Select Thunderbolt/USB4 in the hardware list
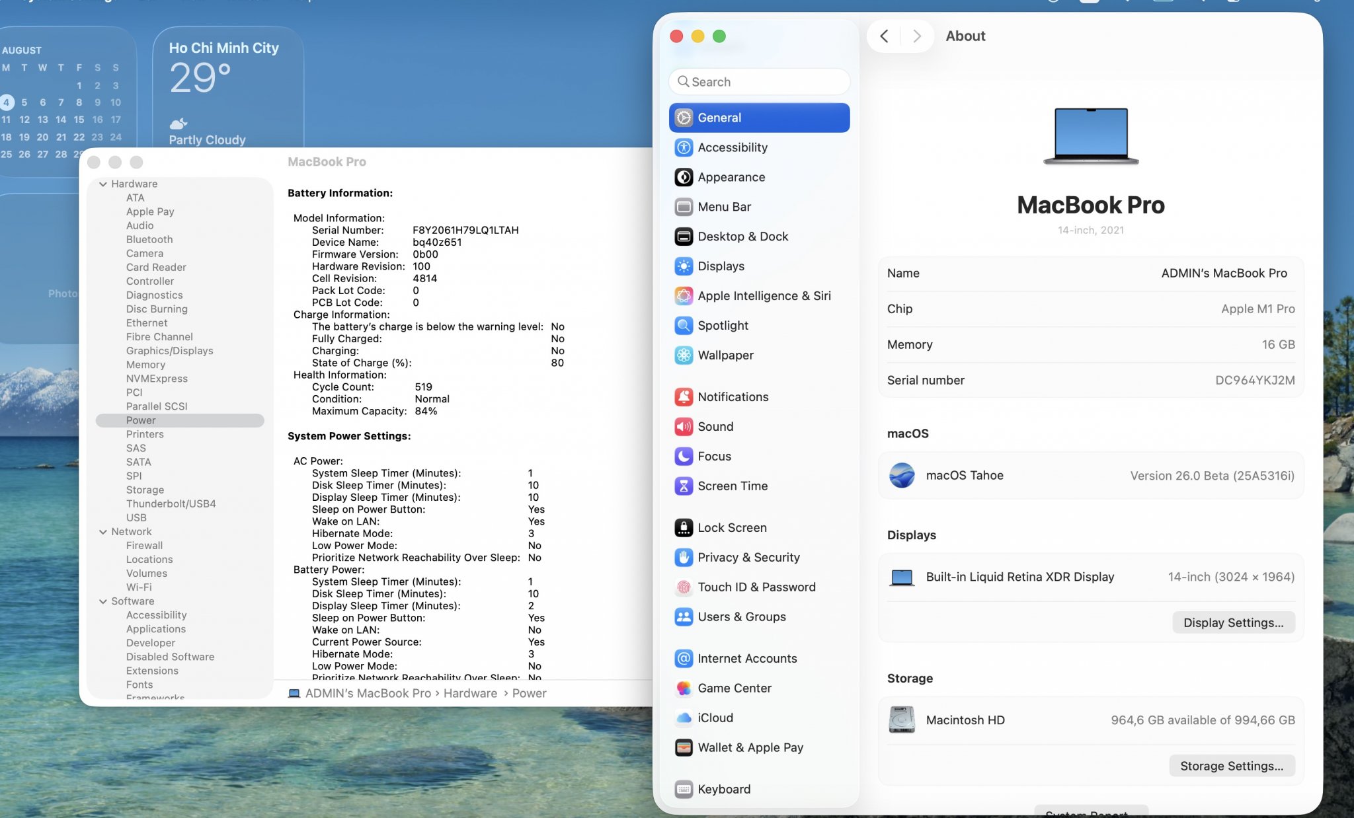The image size is (1354, 818). 171,504
